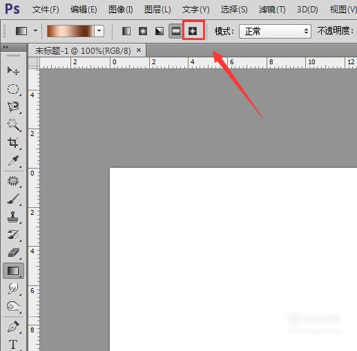This screenshot has width=357, height=351.
Task: Click the white document canvas
Action: (x=233, y=259)
